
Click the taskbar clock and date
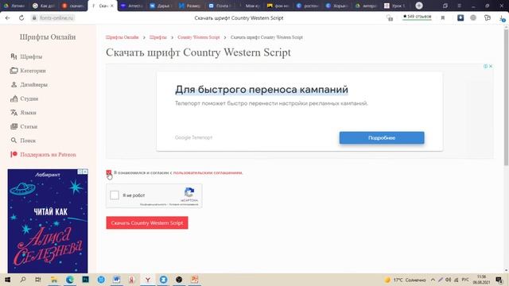(x=482, y=280)
